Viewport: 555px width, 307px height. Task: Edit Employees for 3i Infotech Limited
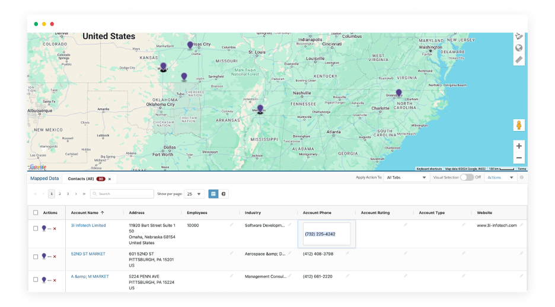pyautogui.click(x=231, y=225)
